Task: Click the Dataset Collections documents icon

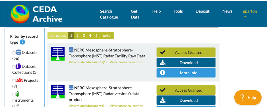Action: coord(18,66)
